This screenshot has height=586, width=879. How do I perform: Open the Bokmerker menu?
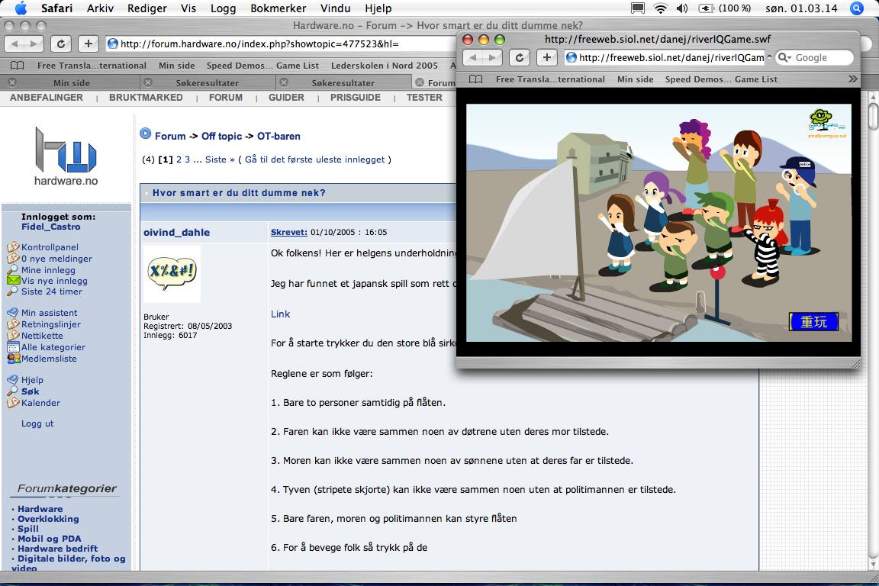tap(278, 8)
